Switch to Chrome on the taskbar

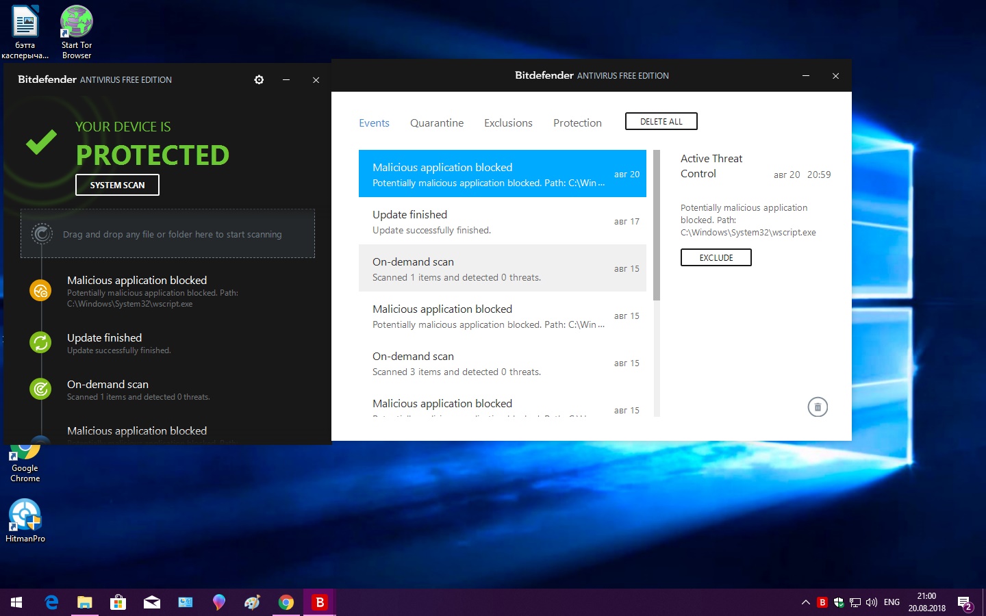coord(286,602)
